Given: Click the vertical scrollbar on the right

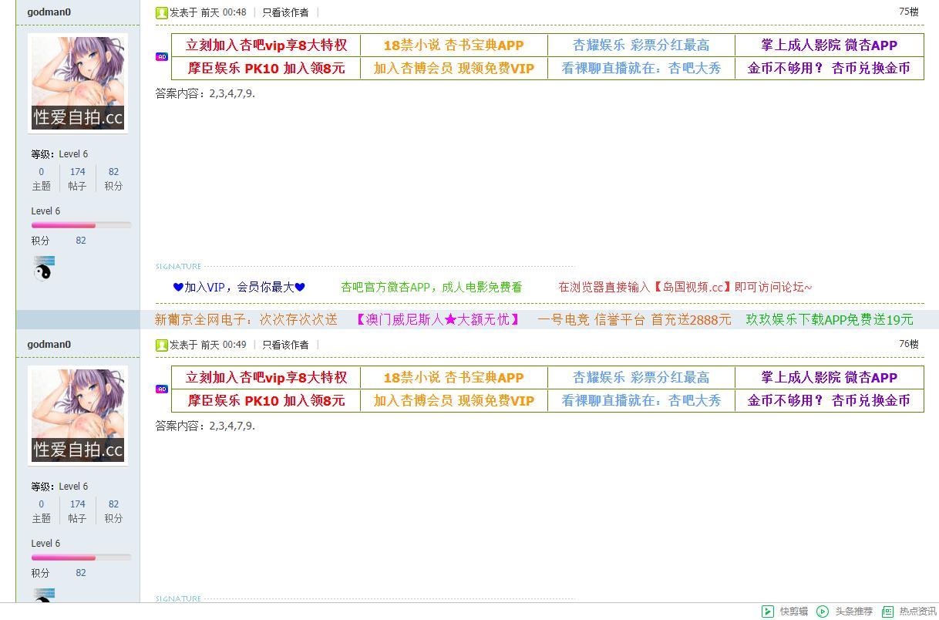Looking at the screenshot, I should pyautogui.click(x=934, y=308).
